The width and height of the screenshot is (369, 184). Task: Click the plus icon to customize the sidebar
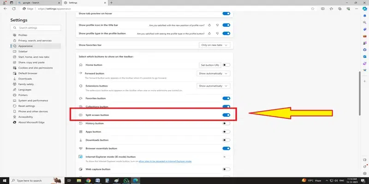pyautogui.click(x=365, y=81)
